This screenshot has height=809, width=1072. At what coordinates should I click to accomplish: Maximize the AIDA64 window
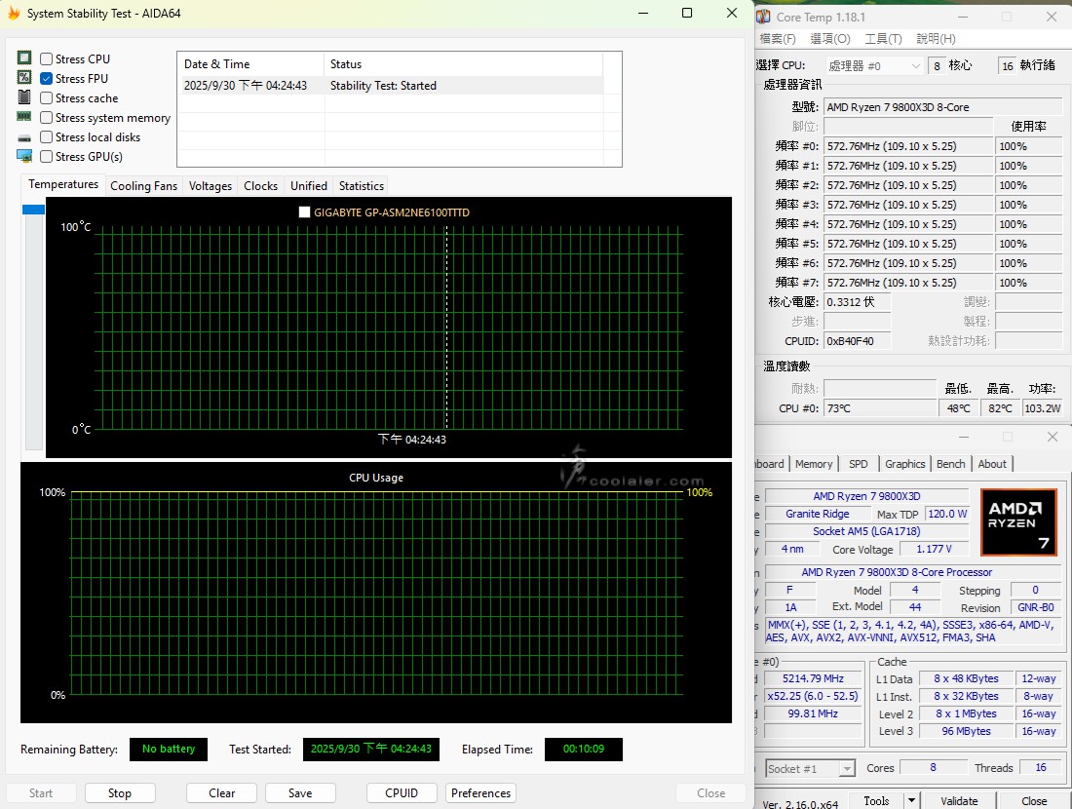pos(687,13)
